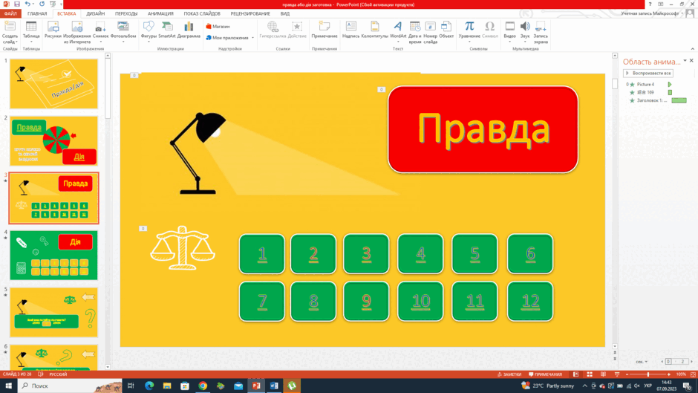Start Запись экрана screen recording
Viewport: 698px width, 393px height.
541,32
